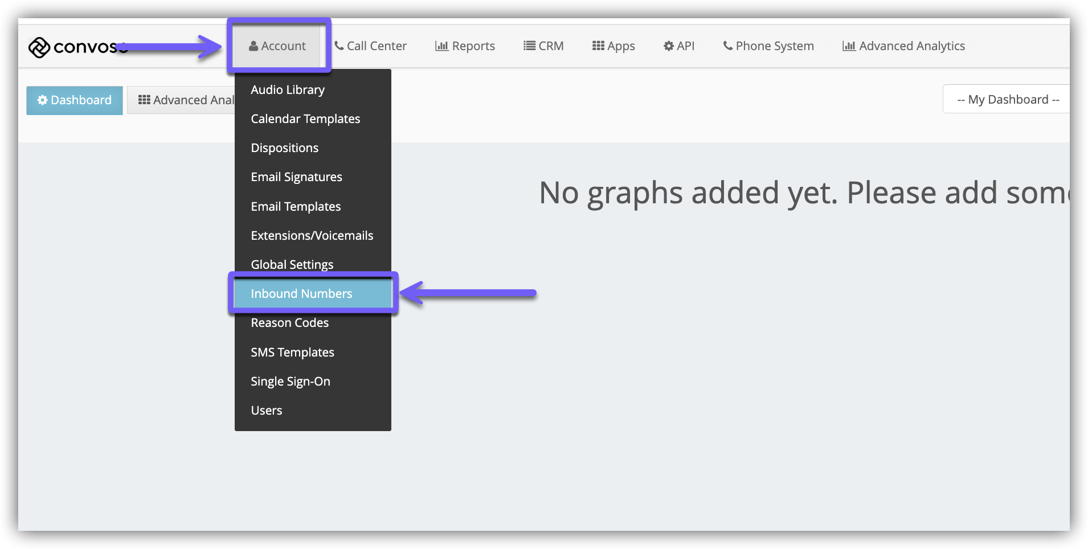The height and width of the screenshot is (549, 1088).
Task: Go to Global Settings
Action: pyautogui.click(x=292, y=265)
